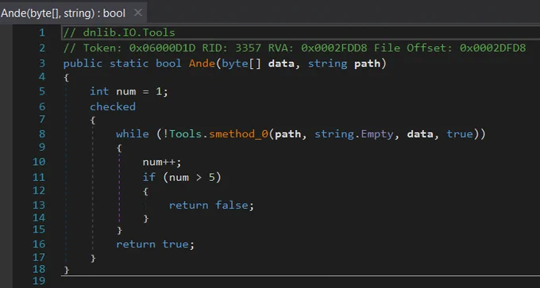Click the Tools class reference in while condition

pos(185,134)
